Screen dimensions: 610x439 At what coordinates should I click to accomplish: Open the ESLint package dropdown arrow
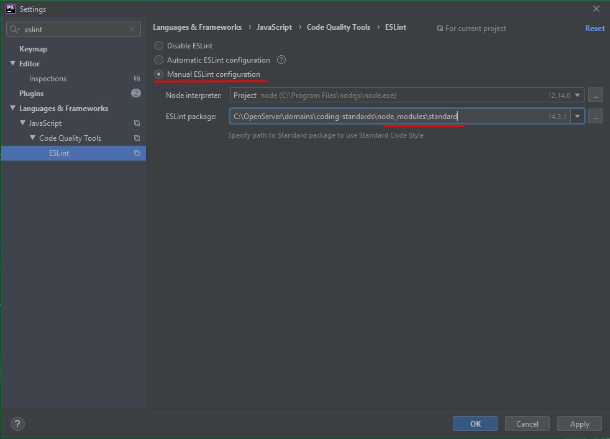tap(577, 116)
